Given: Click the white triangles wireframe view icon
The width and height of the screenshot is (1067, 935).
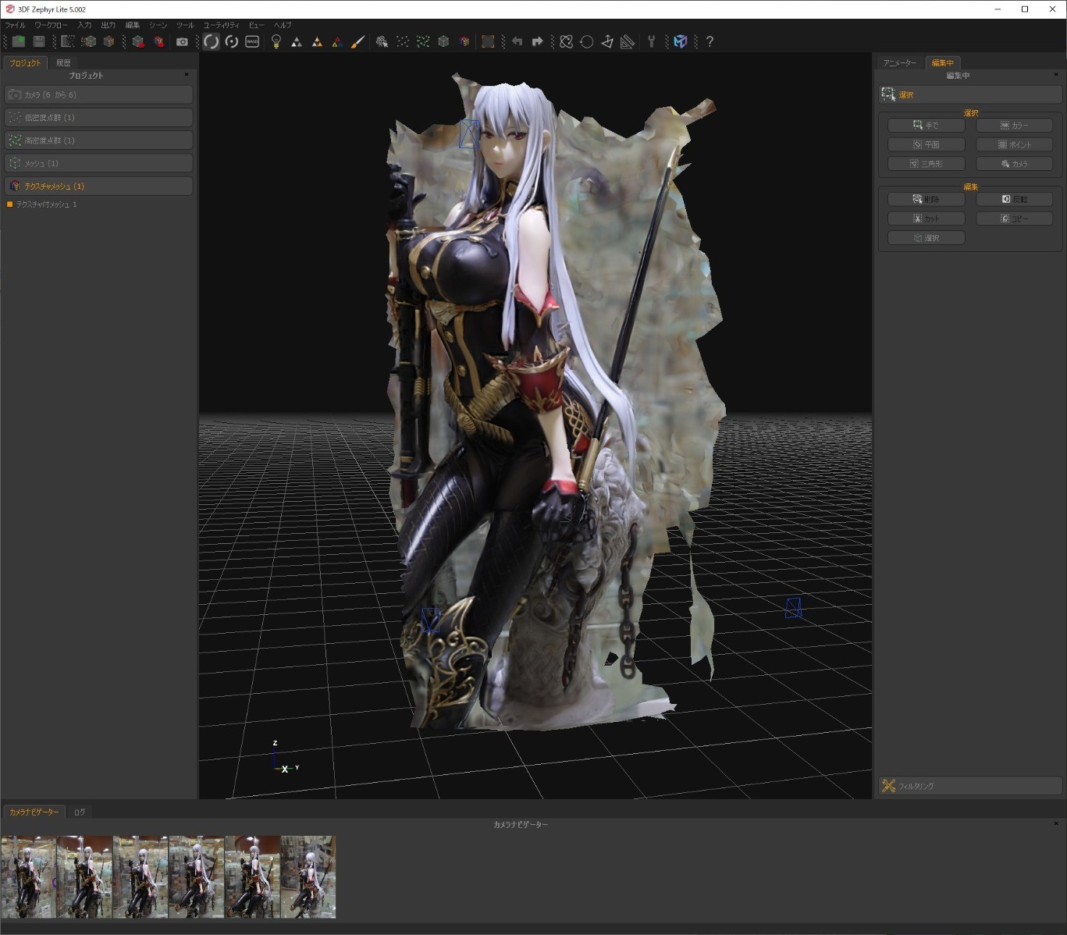Looking at the screenshot, I should pos(297,41).
